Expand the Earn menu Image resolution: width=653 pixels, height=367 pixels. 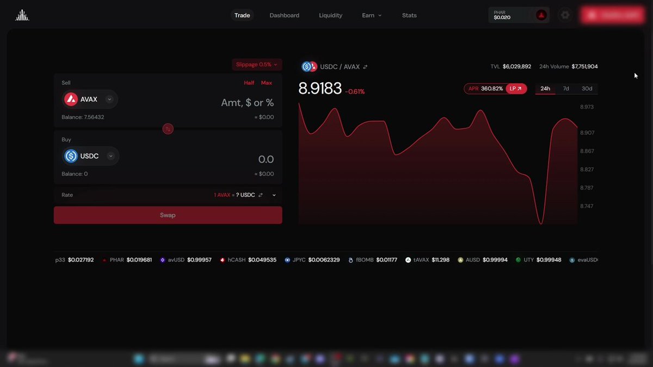coord(372,15)
